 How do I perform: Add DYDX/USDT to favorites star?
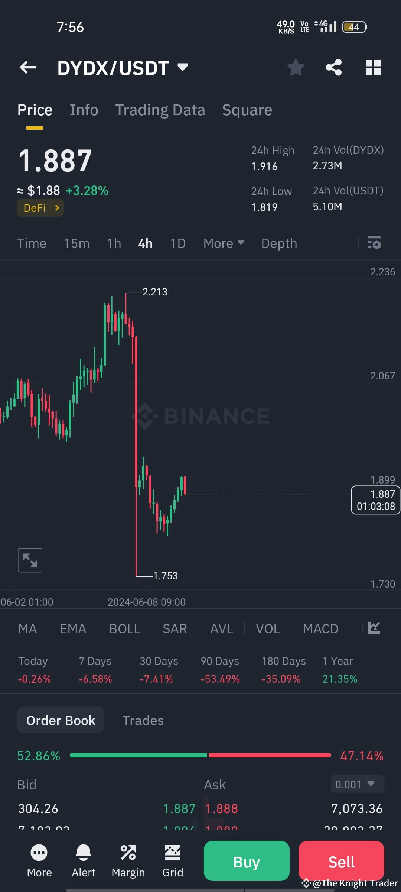[296, 68]
